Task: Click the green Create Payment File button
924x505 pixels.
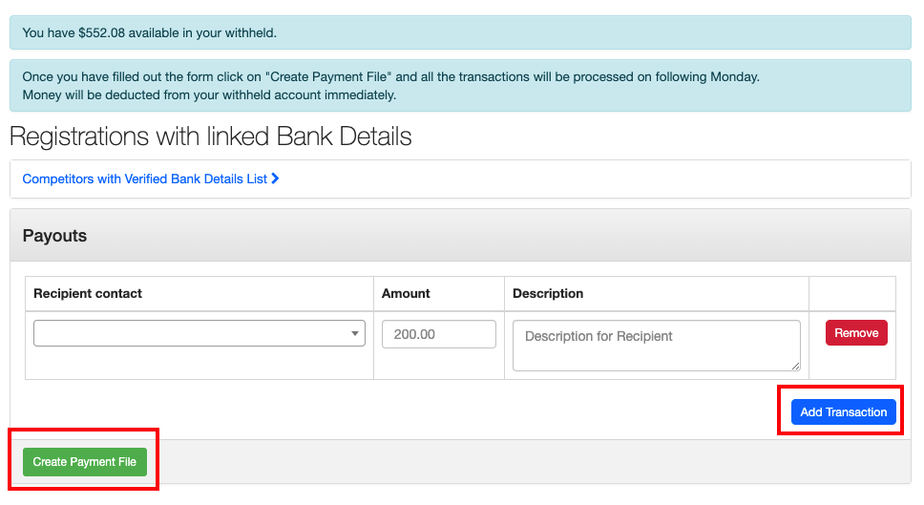Action: point(85,462)
